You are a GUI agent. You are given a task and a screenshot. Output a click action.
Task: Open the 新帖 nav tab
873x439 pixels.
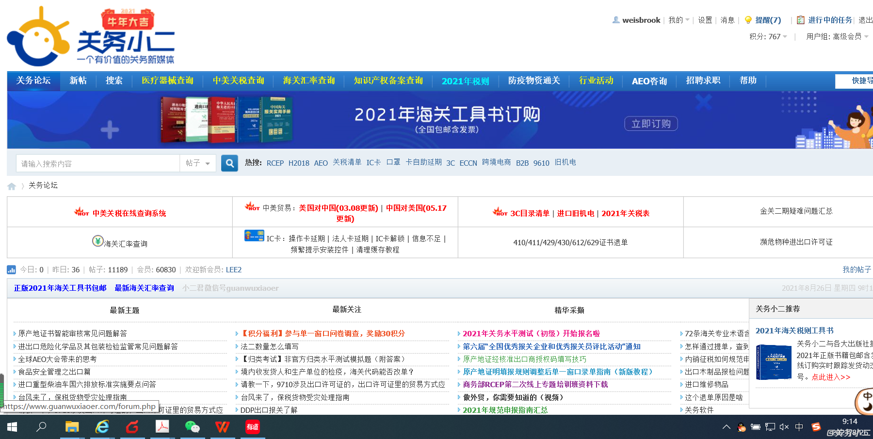point(78,80)
